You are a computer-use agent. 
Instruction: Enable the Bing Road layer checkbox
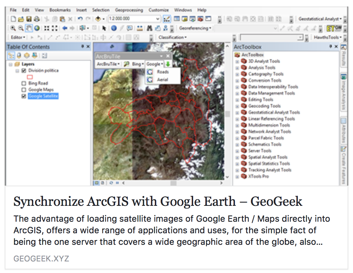point(24,83)
